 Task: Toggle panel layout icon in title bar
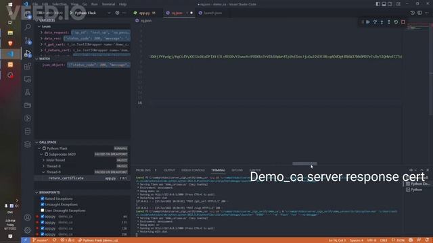pyautogui.click(x=384, y=4)
